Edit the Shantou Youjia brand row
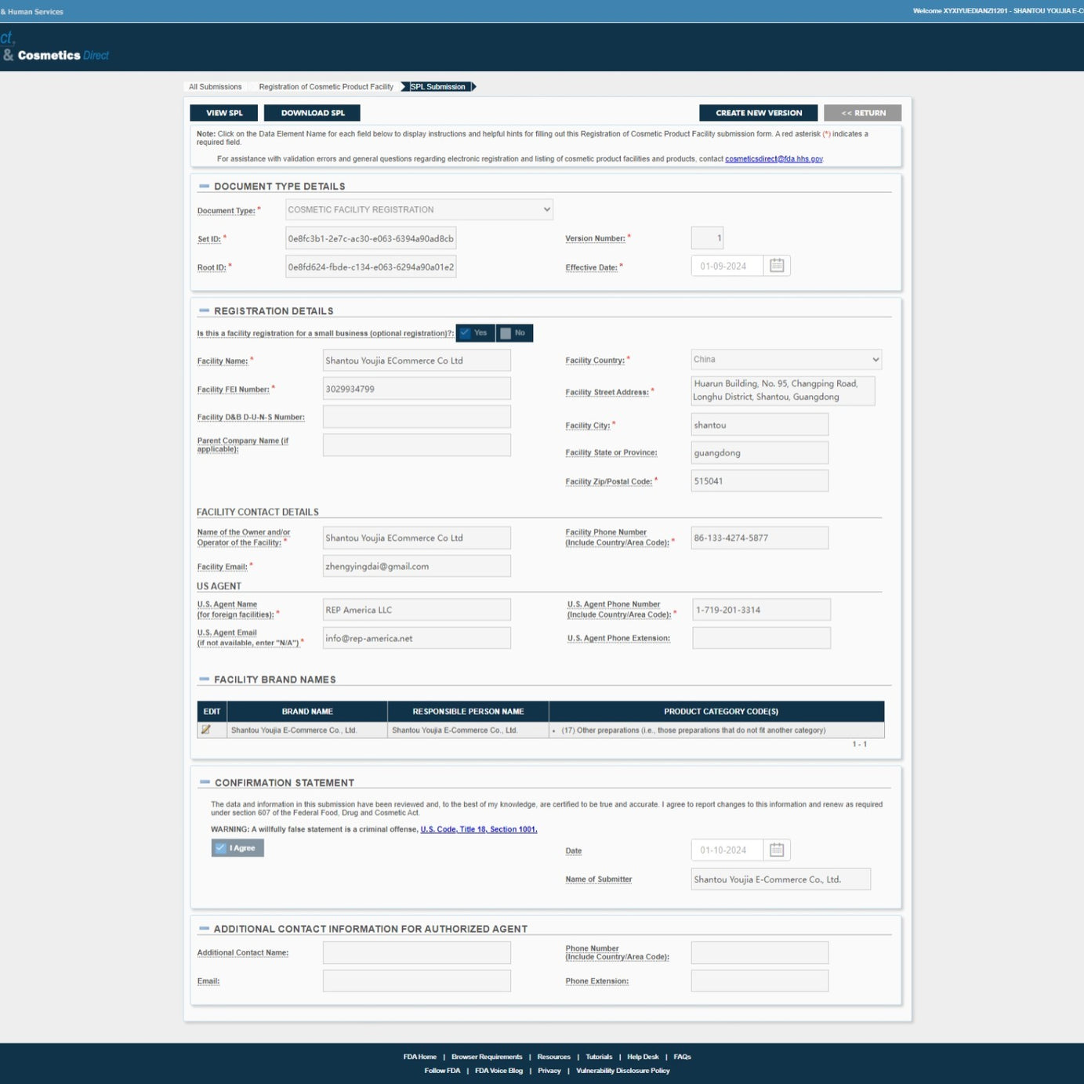Image resolution: width=1084 pixels, height=1084 pixels. pos(206,730)
